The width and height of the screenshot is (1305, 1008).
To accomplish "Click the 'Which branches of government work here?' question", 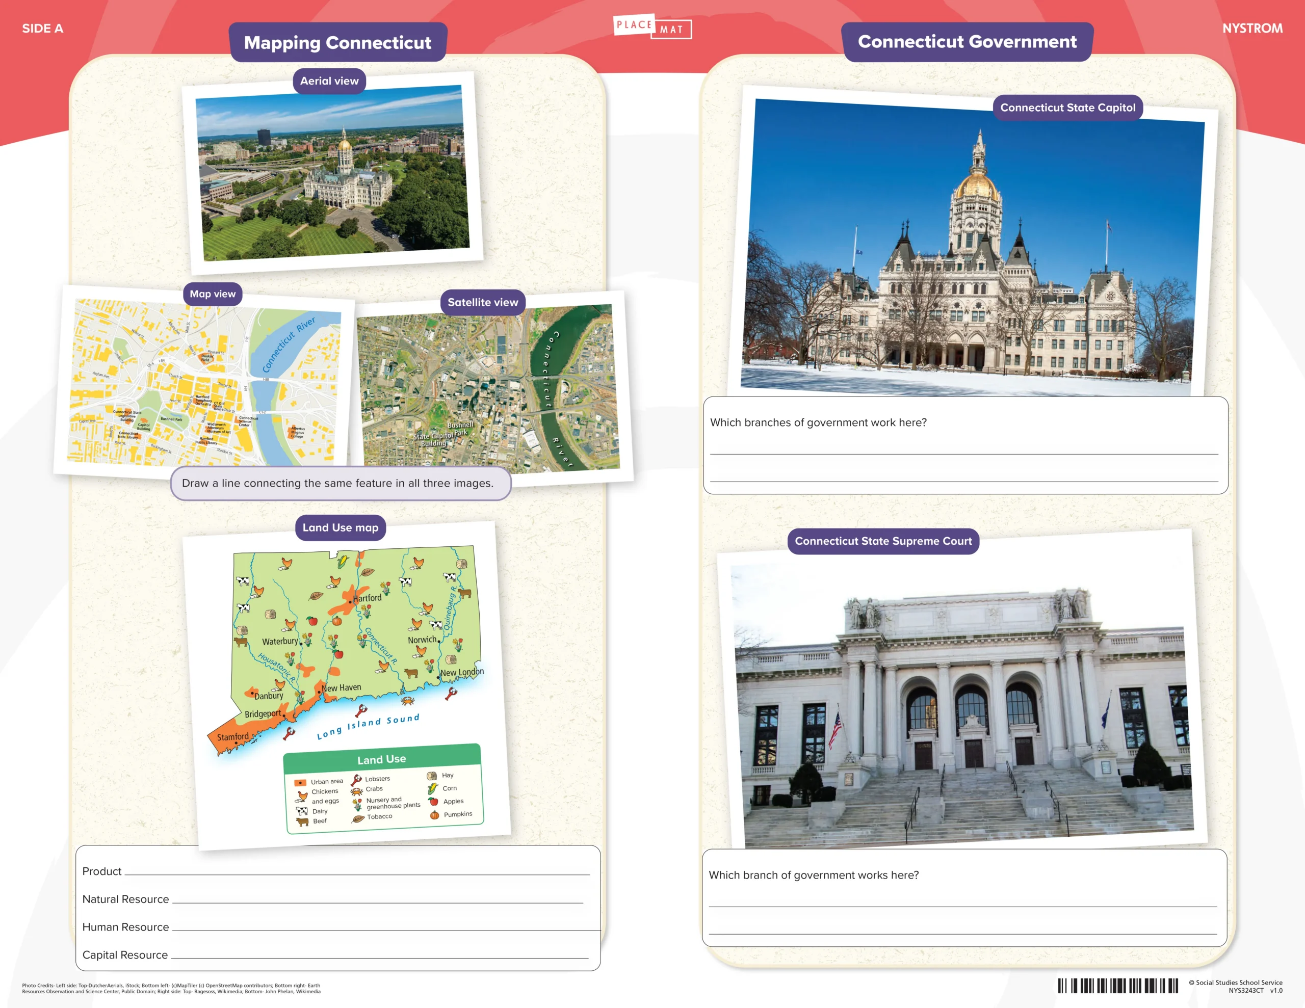I will tap(818, 422).
